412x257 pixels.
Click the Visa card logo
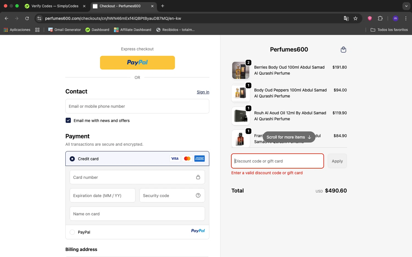coord(175,158)
